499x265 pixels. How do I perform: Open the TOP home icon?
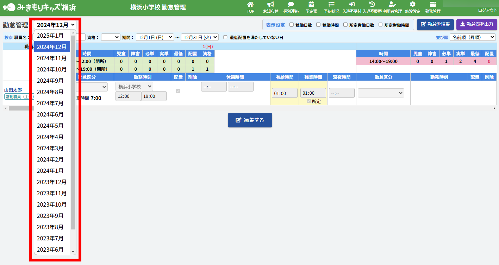250,5
